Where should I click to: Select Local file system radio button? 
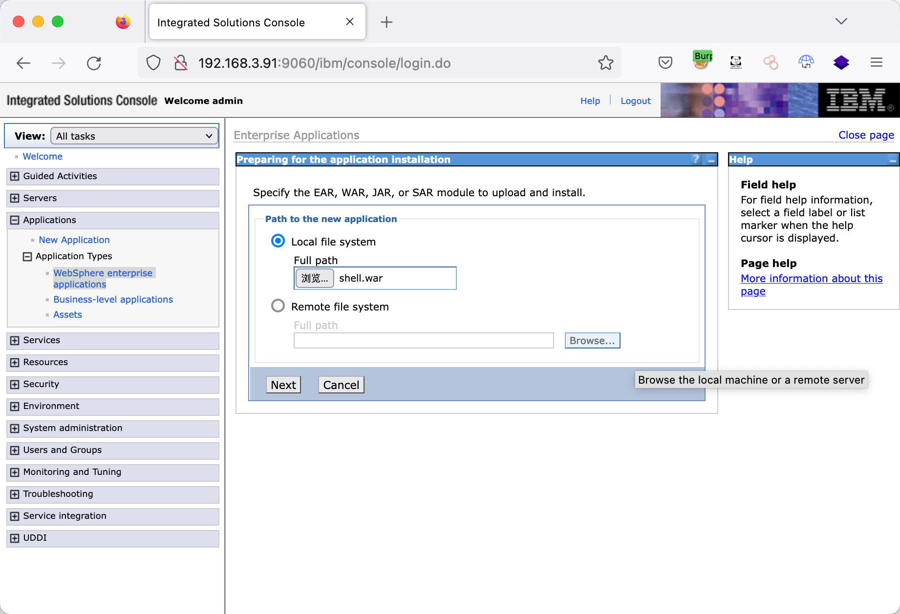pyautogui.click(x=278, y=241)
